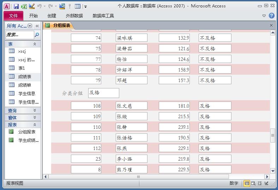This screenshot has width=278, height=190.
Task: Select the 成绩单 table
Action: tap(23, 85)
